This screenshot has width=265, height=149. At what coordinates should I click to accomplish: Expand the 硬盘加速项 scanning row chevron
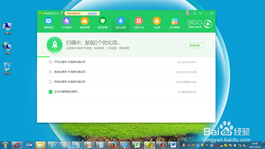coord(202,92)
